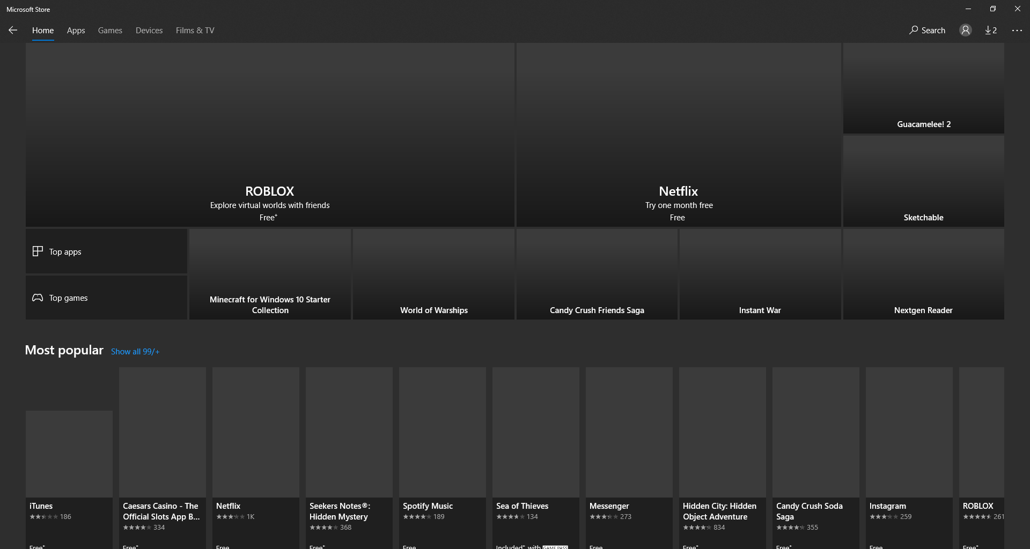Open the Nextgen Reader tile
The image size is (1030, 549).
click(x=924, y=274)
